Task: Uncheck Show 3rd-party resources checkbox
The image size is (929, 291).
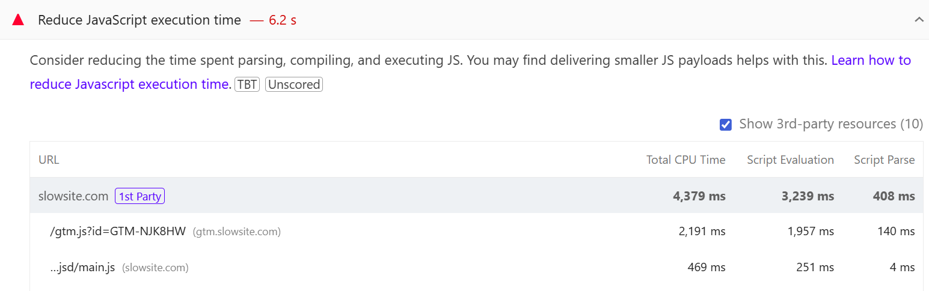Action: tap(726, 124)
